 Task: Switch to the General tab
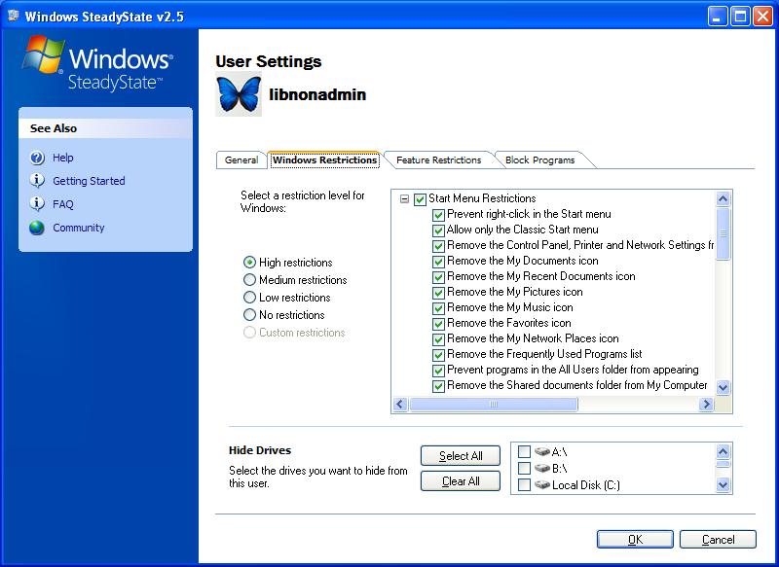241,160
